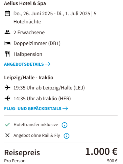Click the people icon next to 2 Erwachsene
This screenshot has height=164, width=123.
(x=7, y=32)
